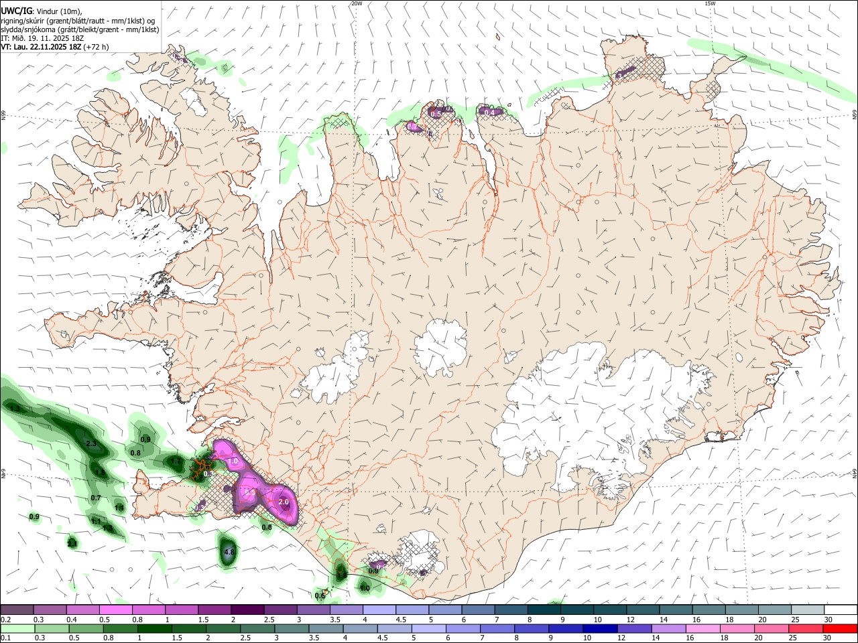The height and width of the screenshot is (643, 858).
Task: Click the 0.4 snow value on the north coast
Action: pyautogui.click(x=490, y=113)
